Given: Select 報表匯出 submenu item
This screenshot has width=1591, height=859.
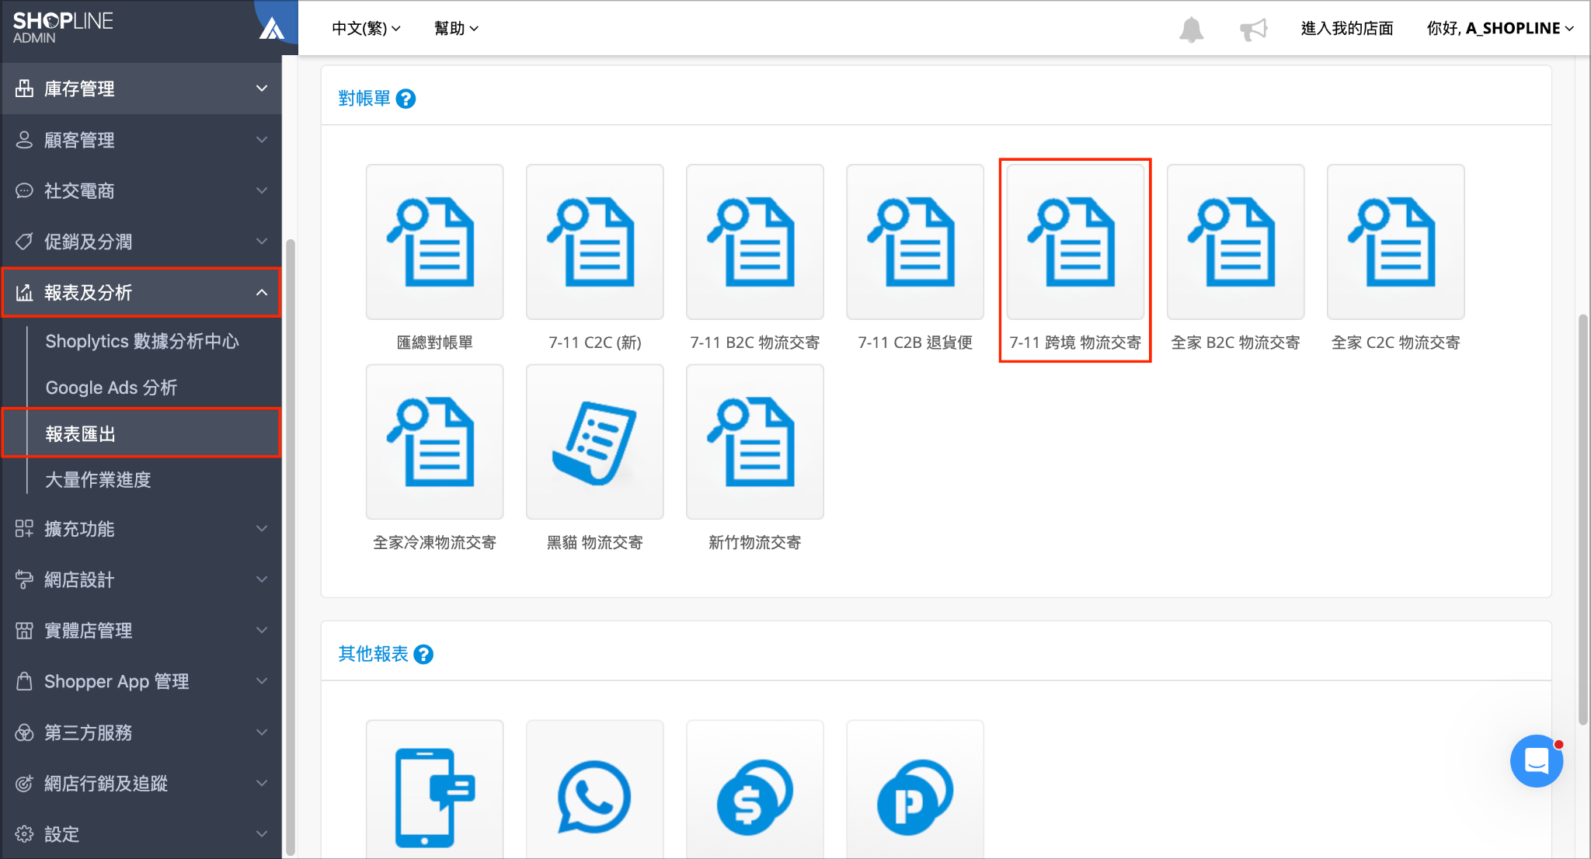Looking at the screenshot, I should [x=141, y=433].
